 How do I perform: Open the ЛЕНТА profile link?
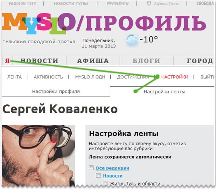[15, 77]
